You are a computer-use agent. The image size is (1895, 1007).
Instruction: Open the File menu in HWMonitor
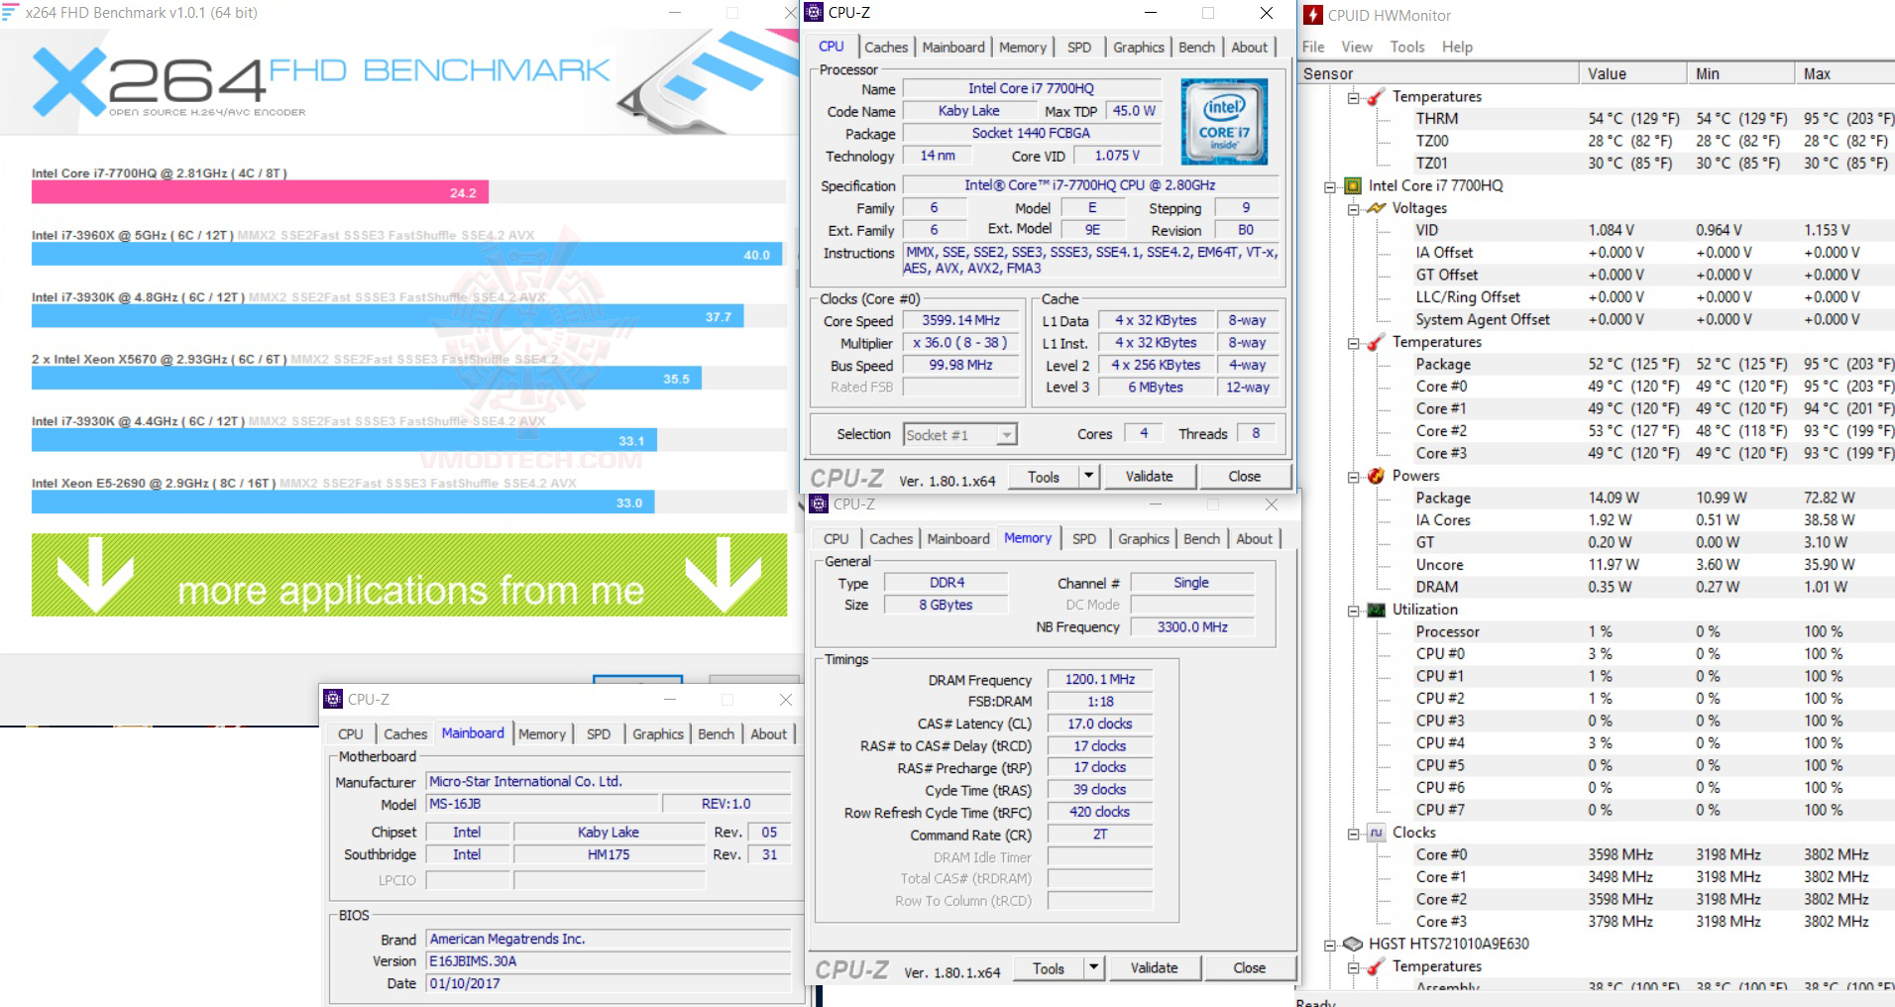[x=1313, y=47]
